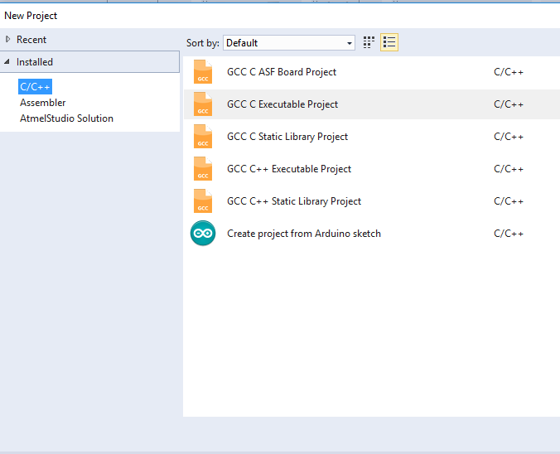Switch to medium icons list view

(x=389, y=42)
